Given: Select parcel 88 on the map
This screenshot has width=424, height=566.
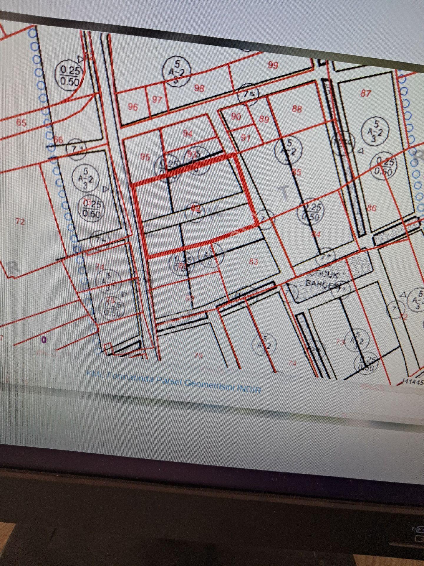Looking at the screenshot, I should [297, 109].
